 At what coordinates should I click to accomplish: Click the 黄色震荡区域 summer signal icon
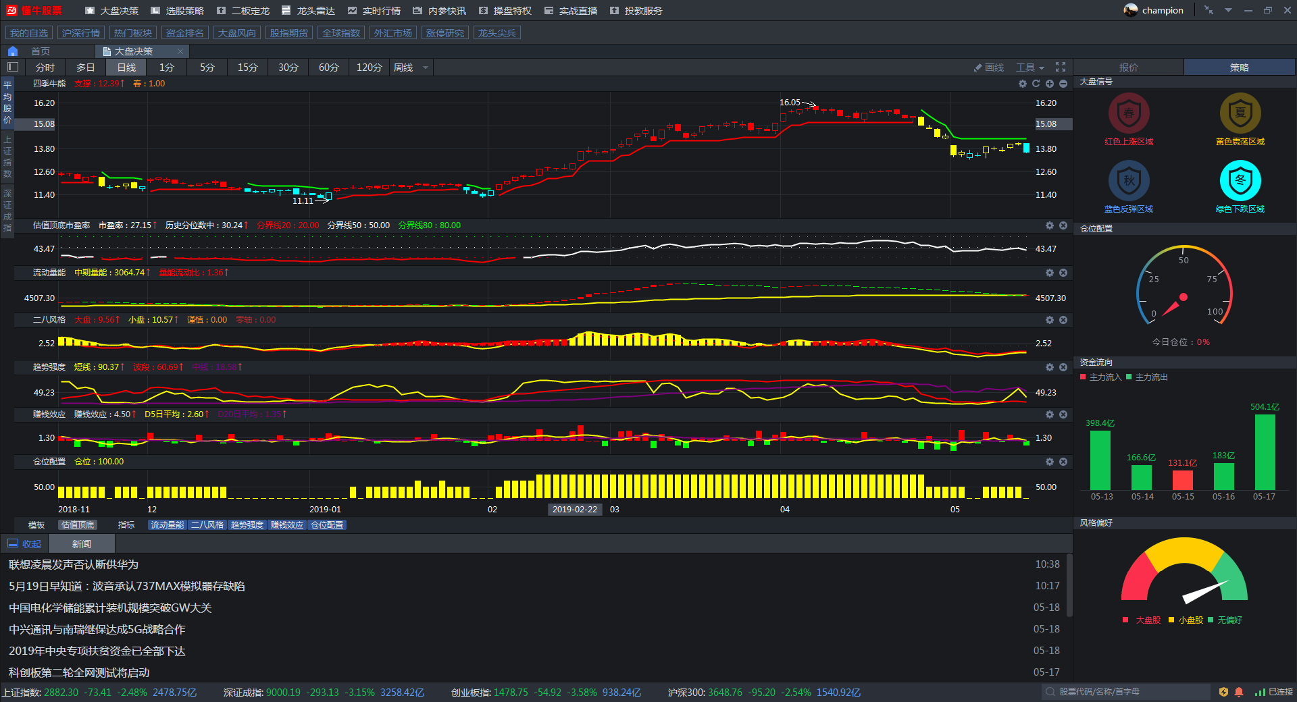click(1240, 113)
